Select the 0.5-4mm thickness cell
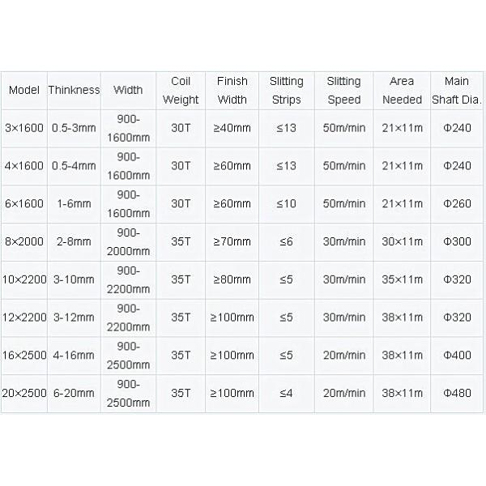This screenshot has height=486, width=486. [74, 166]
